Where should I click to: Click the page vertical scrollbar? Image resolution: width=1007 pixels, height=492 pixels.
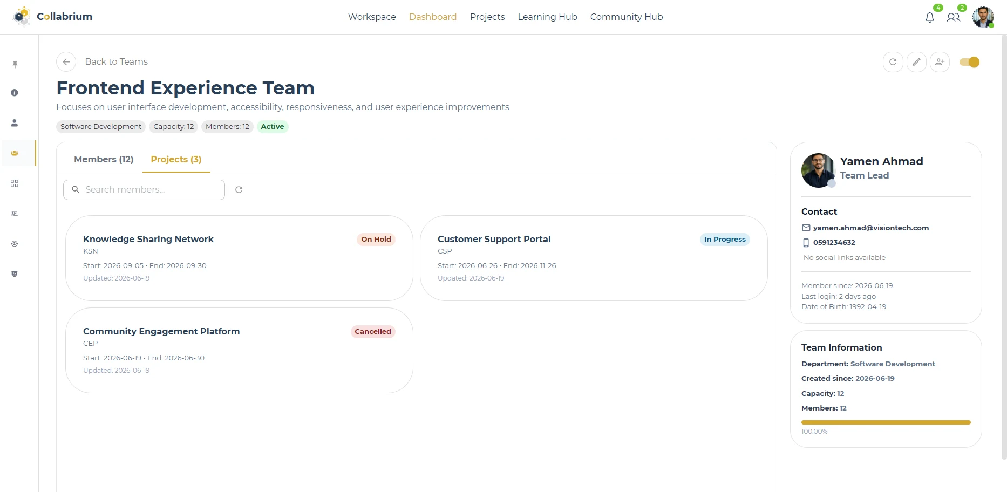1004,247
